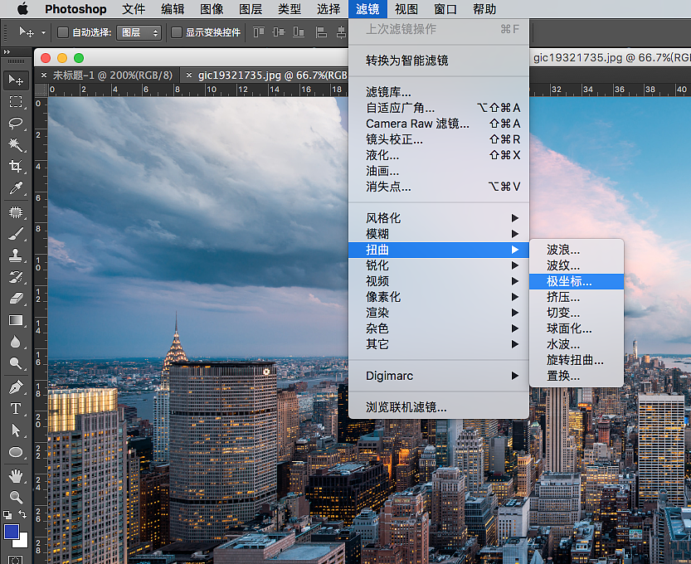This screenshot has height=564, width=691.
Task: Swap foreground and background colors
Action: click(22, 514)
